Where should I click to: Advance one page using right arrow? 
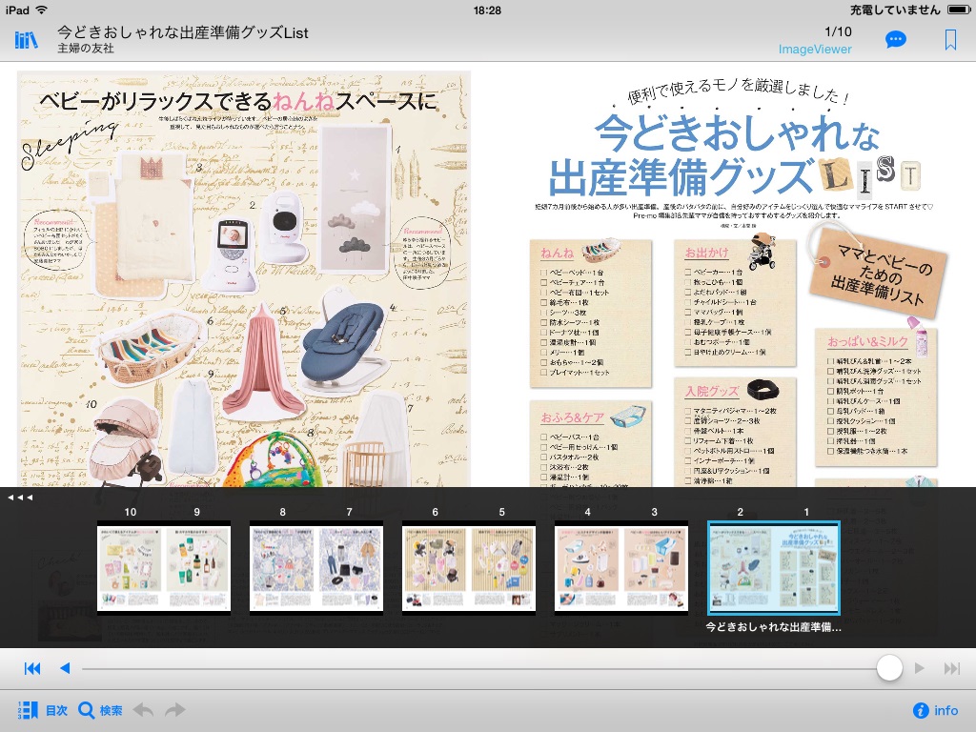pyautogui.click(x=919, y=668)
